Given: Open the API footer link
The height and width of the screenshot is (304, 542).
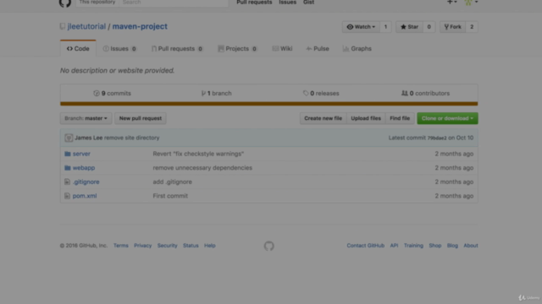Looking at the screenshot, I should [x=394, y=246].
